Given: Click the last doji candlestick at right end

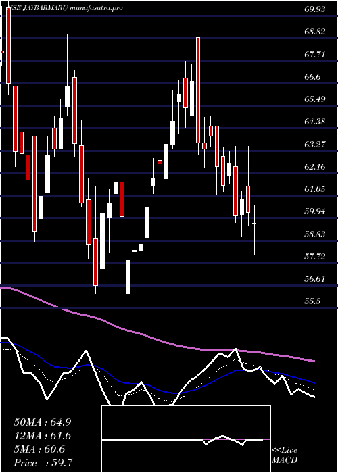Looking at the screenshot, I should click(x=254, y=230).
